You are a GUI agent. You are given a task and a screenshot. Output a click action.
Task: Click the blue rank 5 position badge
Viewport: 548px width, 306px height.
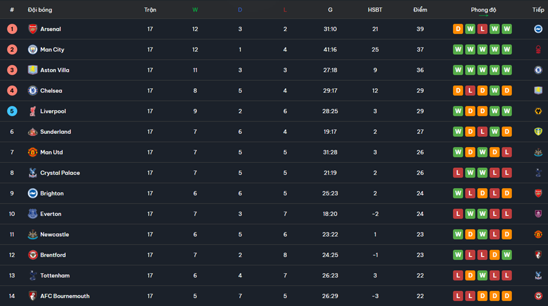(12, 111)
